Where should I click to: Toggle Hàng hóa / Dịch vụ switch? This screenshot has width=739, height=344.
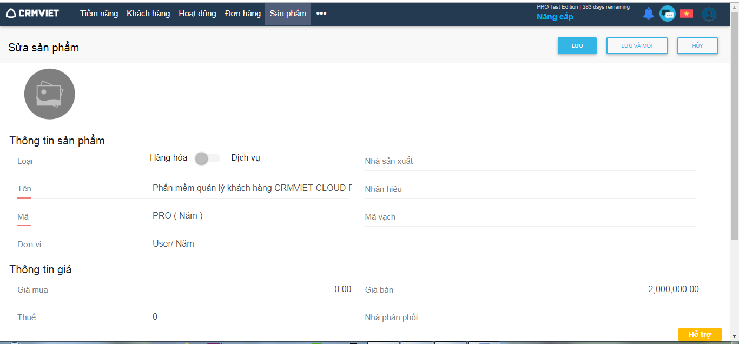(x=207, y=158)
